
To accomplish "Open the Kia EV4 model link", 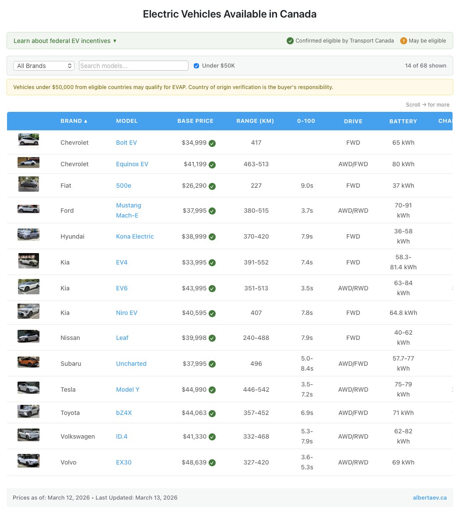I will tap(121, 262).
